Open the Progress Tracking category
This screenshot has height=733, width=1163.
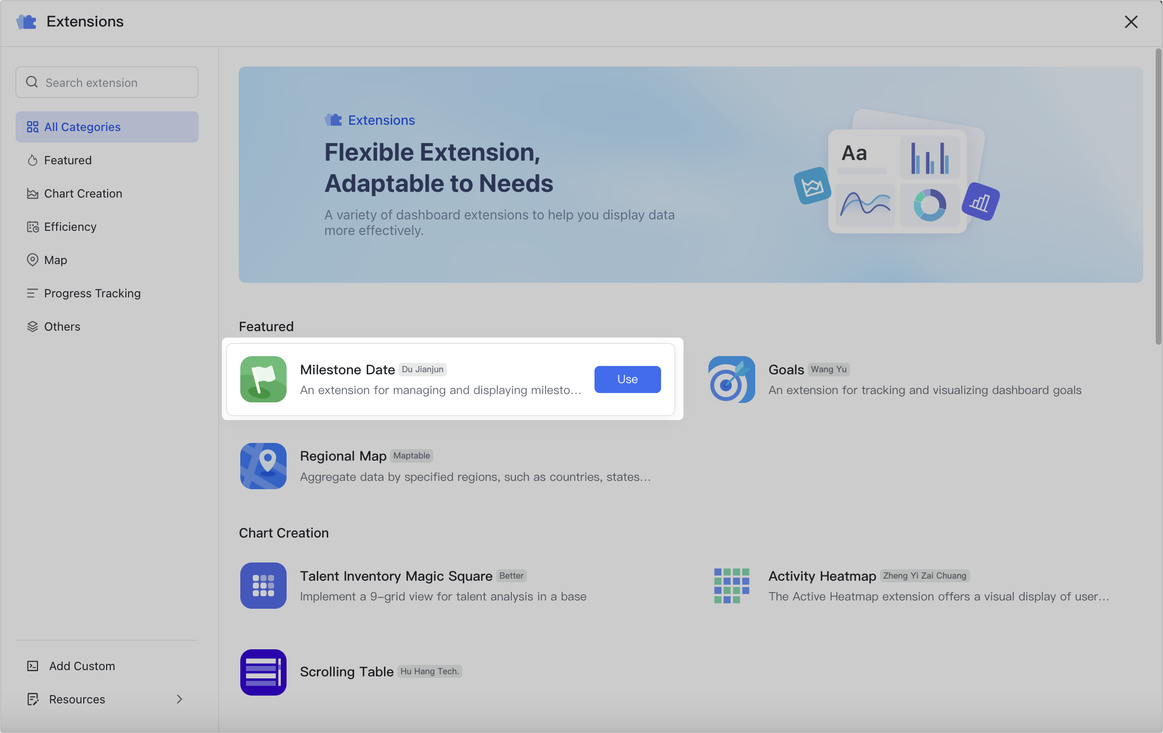point(107,293)
